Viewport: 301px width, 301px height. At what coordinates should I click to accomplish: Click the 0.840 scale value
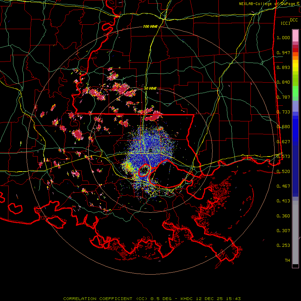(x=283, y=82)
